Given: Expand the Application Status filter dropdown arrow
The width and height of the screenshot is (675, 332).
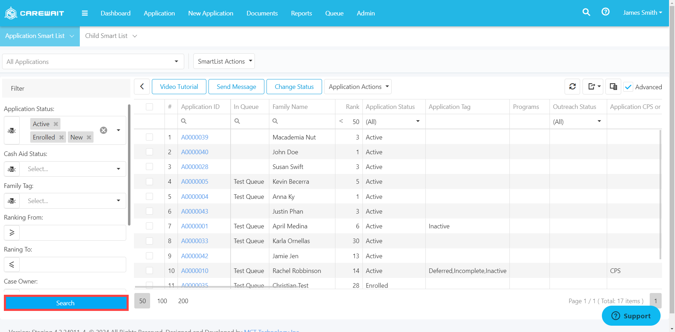Looking at the screenshot, I should tap(118, 130).
